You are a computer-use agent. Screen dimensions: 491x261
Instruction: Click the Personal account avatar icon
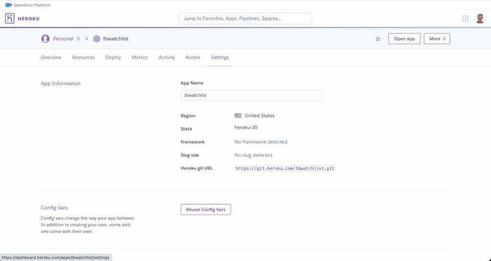46,39
